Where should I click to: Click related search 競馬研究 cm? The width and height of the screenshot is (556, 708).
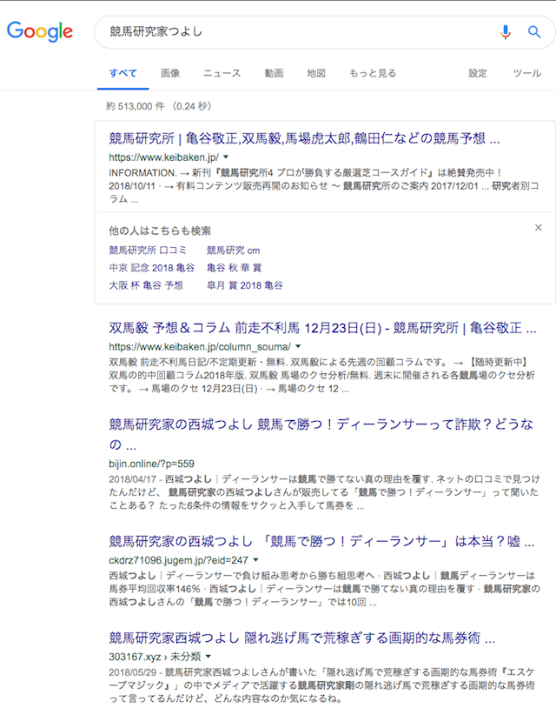coord(233,250)
